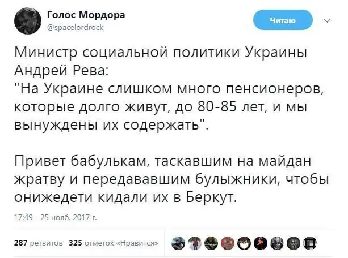348x258 pixels.
Task: Click the first liker avatar
Action: coord(177,243)
